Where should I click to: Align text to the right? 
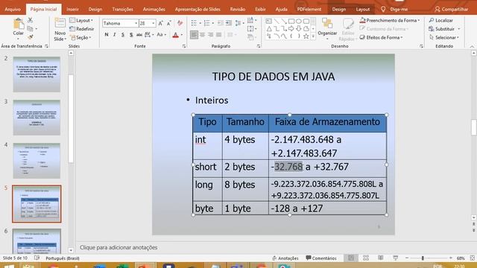[x=210, y=35]
